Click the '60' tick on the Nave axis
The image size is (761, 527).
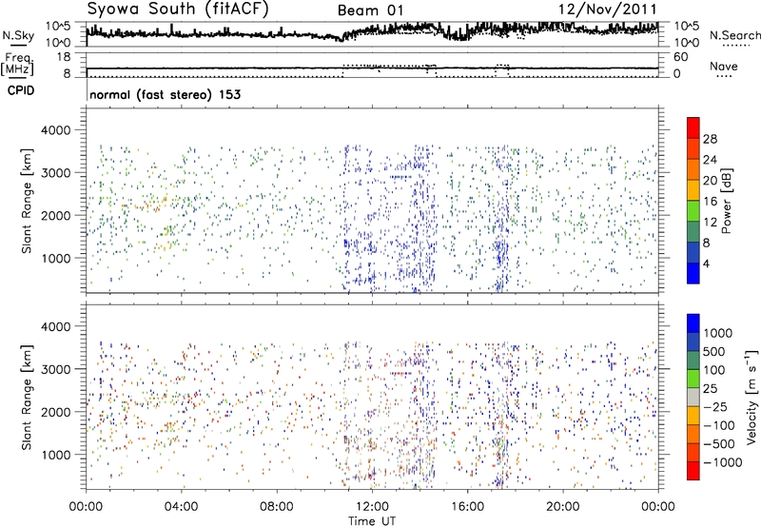[x=680, y=57]
